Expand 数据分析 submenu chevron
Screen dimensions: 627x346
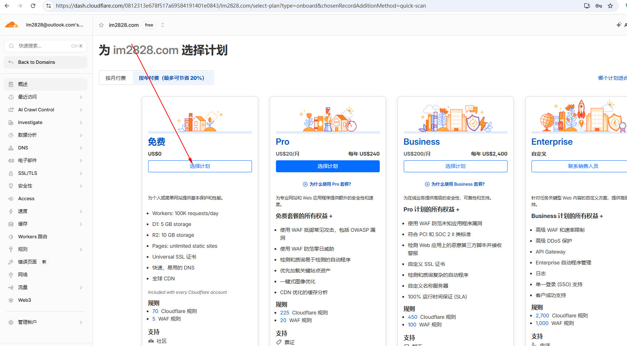coord(81,135)
